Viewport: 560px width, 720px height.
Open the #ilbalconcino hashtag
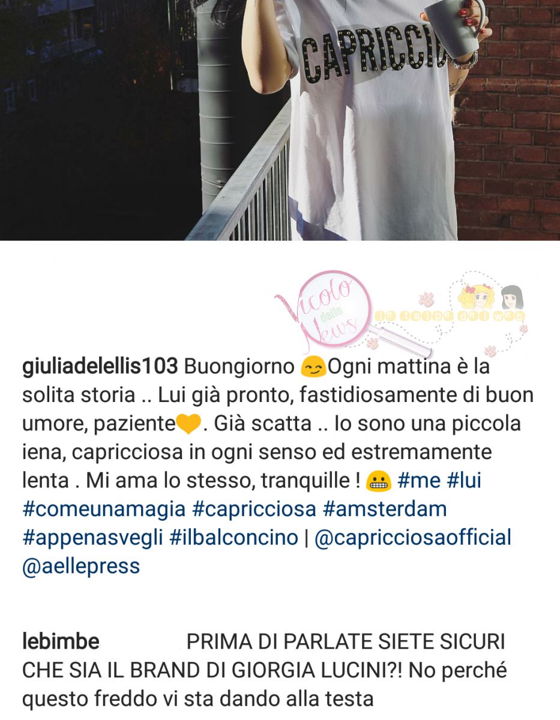click(233, 538)
